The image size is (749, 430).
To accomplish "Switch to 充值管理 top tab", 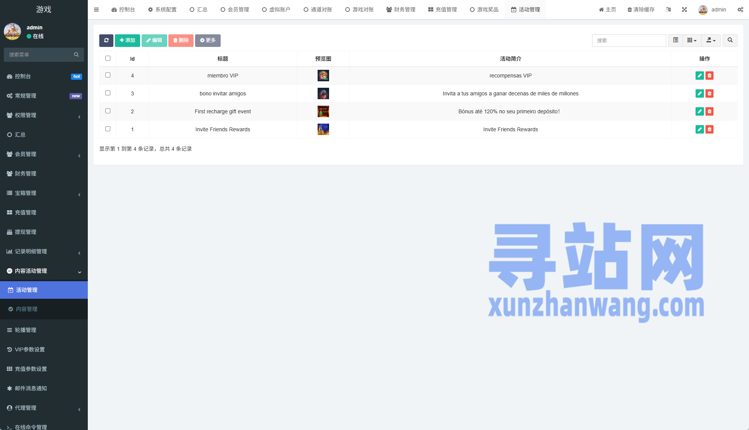I will (442, 10).
